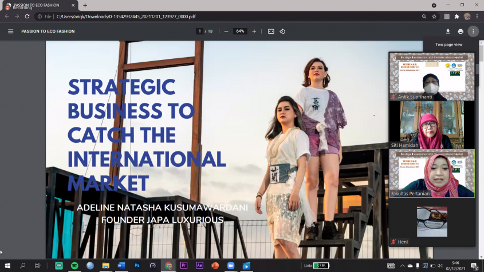484x272 pixels.
Task: Open the PDF viewer more actions menu
Action: (x=473, y=31)
